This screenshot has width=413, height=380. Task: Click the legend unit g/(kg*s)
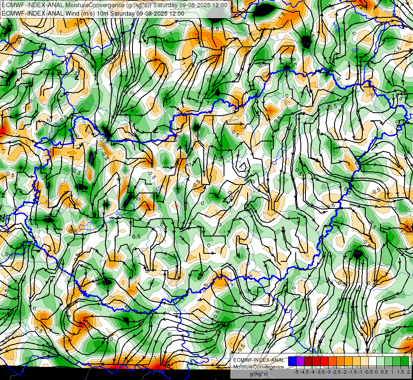[259, 374]
